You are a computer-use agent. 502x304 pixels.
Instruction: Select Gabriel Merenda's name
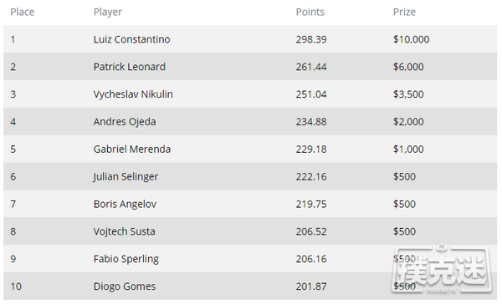(132, 149)
